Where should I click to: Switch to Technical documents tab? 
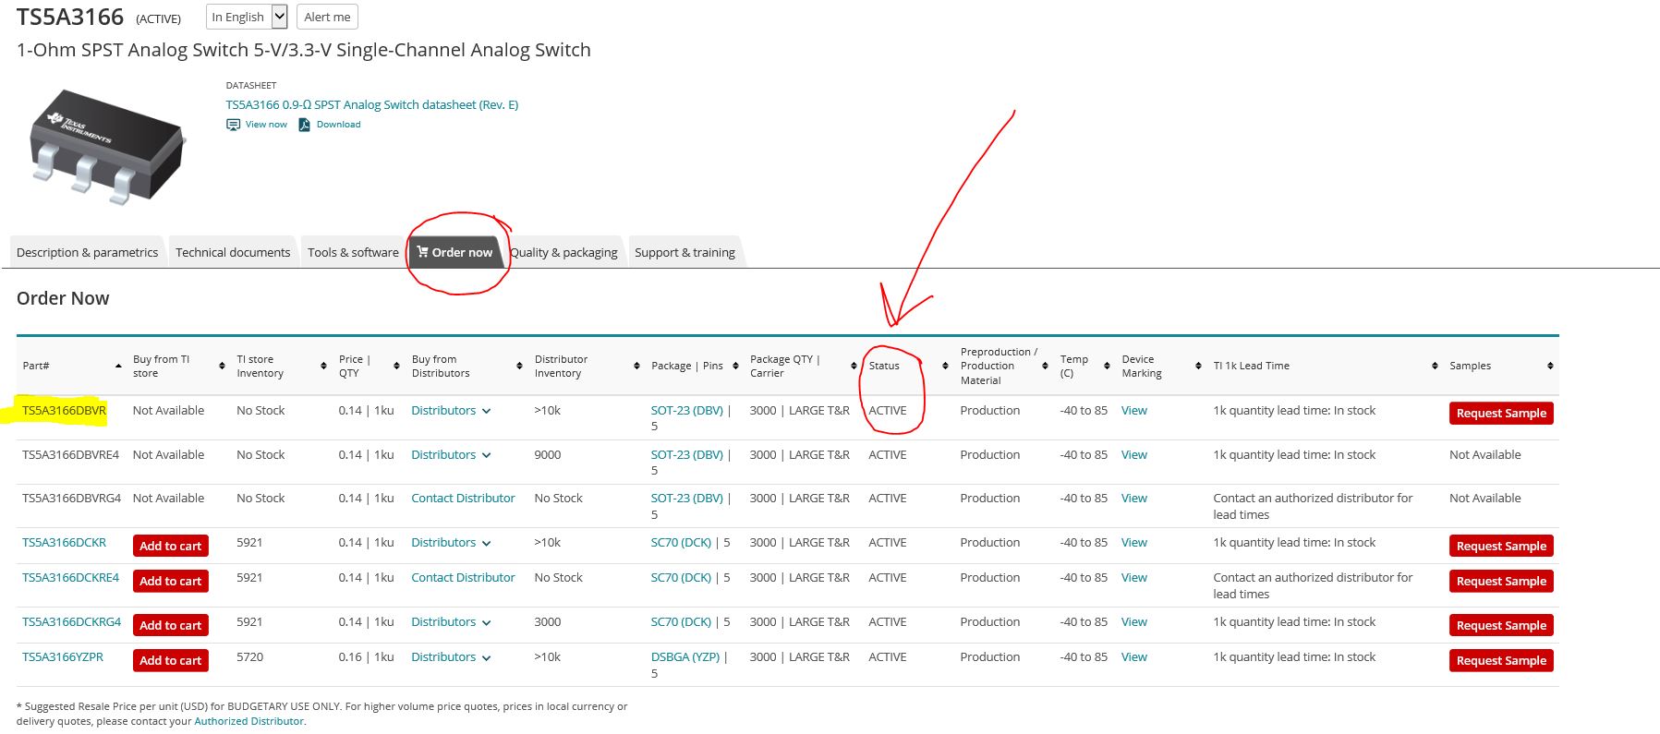click(233, 252)
